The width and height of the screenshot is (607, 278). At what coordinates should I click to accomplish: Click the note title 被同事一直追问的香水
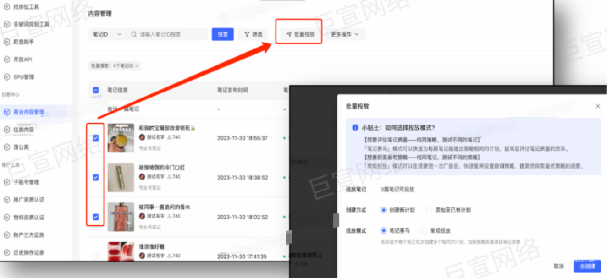[x=164, y=207]
